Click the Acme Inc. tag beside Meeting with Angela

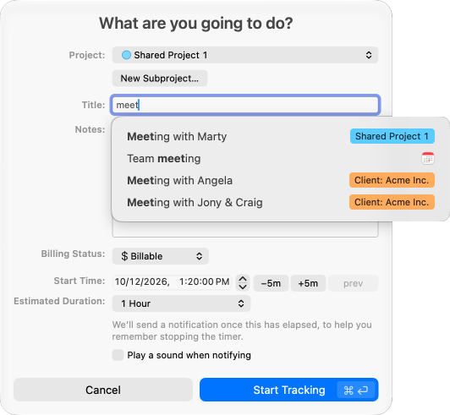pos(392,180)
